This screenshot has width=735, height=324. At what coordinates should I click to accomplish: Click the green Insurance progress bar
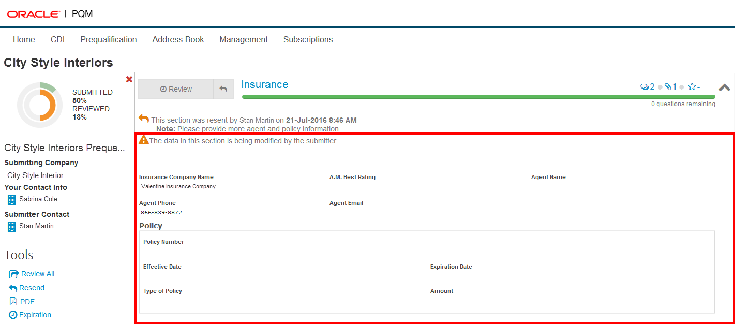point(478,97)
